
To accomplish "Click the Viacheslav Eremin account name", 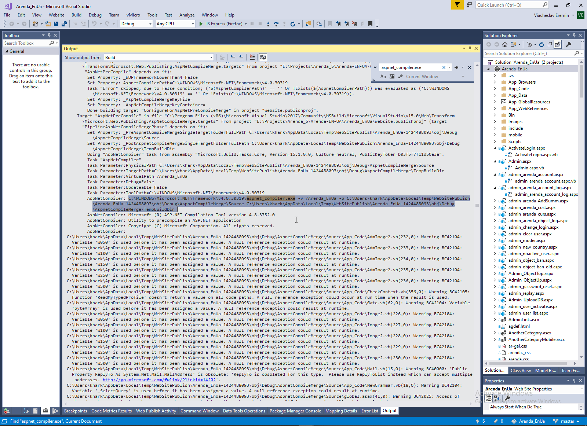I will point(551,15).
